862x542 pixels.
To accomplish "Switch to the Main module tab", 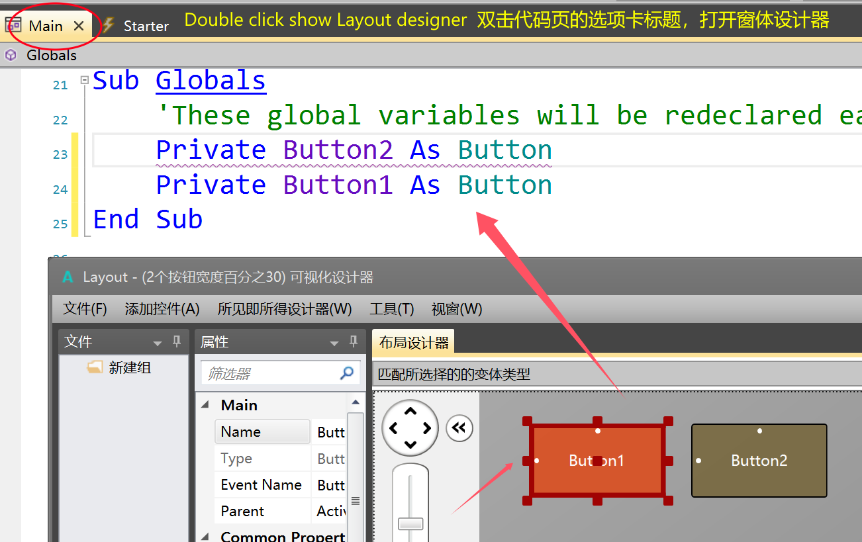I will click(46, 26).
